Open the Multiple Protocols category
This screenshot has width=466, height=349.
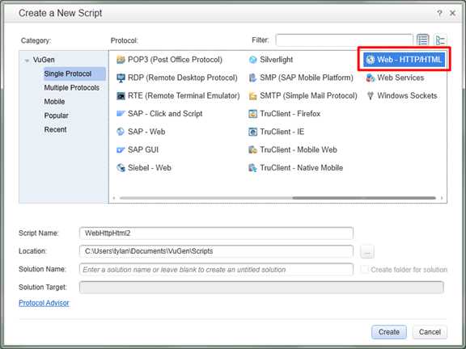click(72, 88)
